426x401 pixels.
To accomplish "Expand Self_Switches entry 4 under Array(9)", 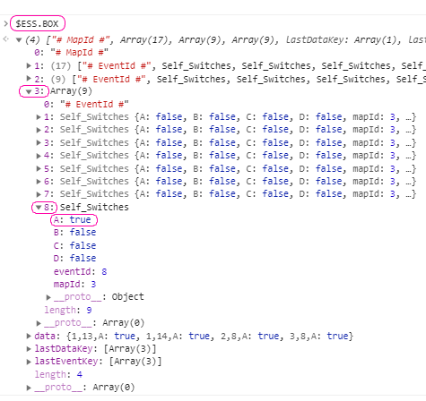I will click(x=39, y=156).
